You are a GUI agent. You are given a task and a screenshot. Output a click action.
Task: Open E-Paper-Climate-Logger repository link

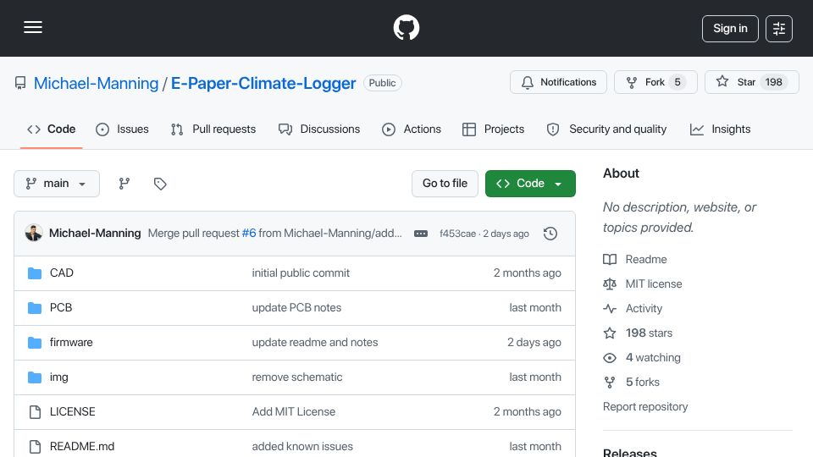[263, 83]
